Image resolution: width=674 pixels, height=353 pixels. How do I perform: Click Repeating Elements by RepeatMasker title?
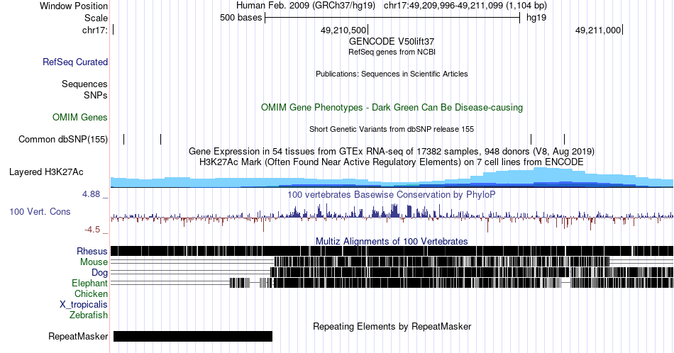click(392, 326)
